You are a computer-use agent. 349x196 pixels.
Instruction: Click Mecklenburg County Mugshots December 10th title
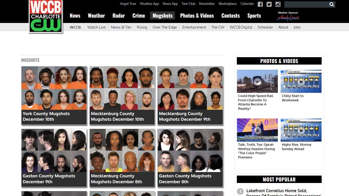pyautogui.click(x=117, y=116)
